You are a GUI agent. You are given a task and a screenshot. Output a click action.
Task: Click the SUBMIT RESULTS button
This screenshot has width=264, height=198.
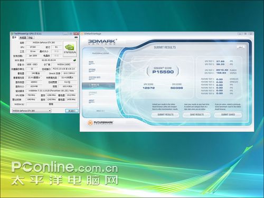(165, 115)
